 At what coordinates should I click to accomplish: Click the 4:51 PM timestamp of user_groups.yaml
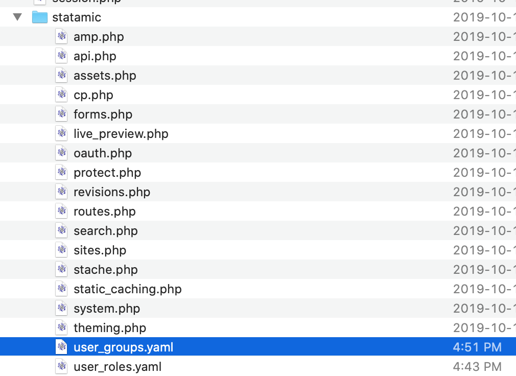(477, 347)
